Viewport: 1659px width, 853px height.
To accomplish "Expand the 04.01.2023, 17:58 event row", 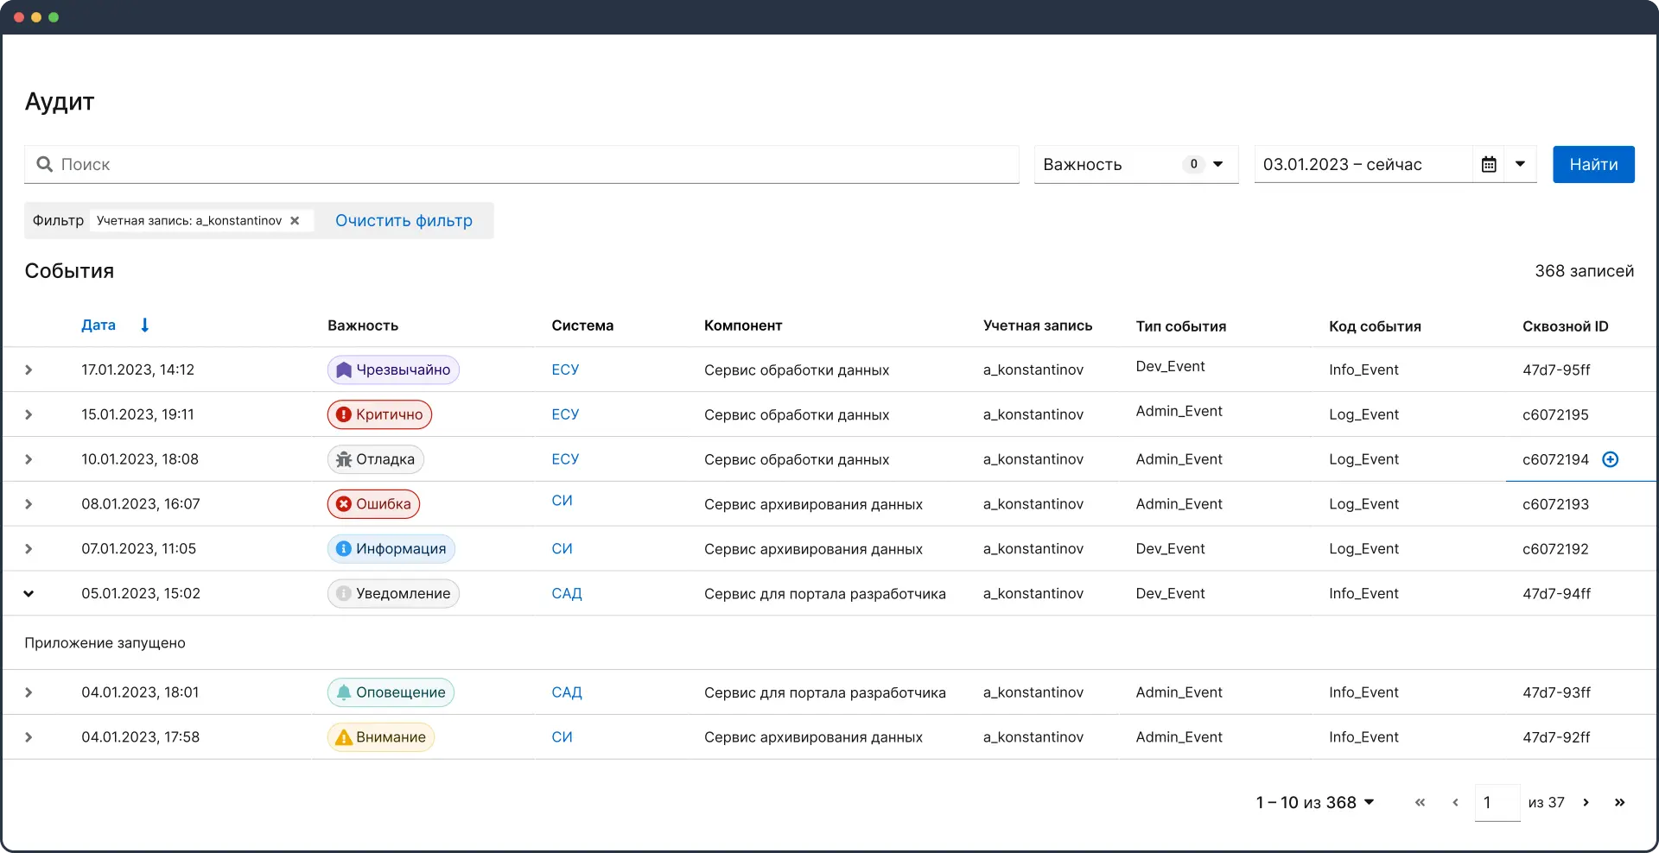I will point(29,737).
